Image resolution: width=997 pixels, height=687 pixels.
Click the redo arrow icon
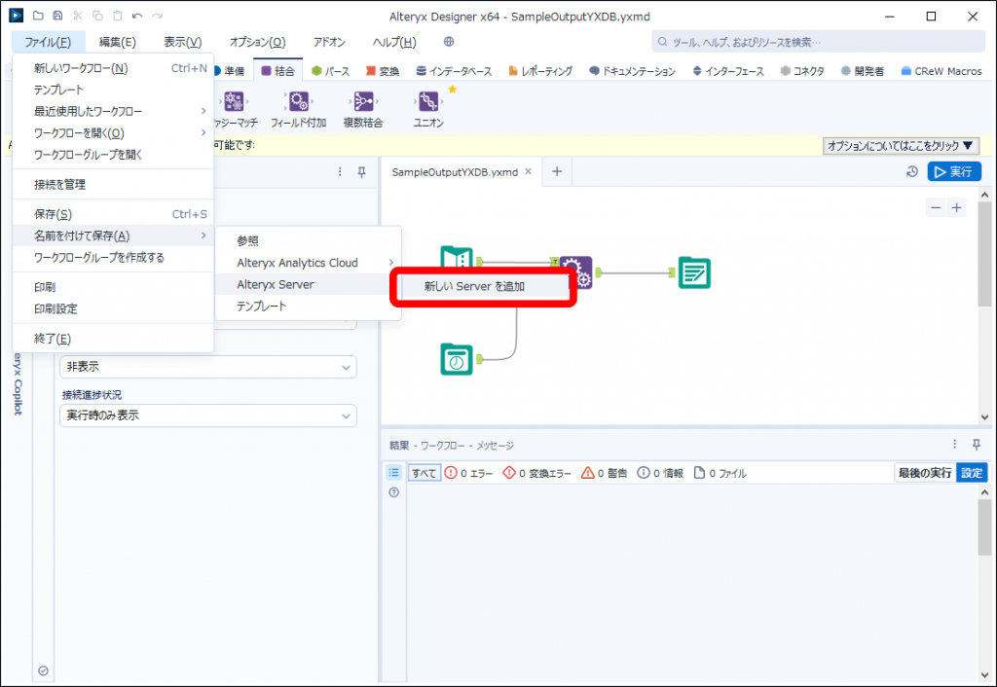[157, 16]
